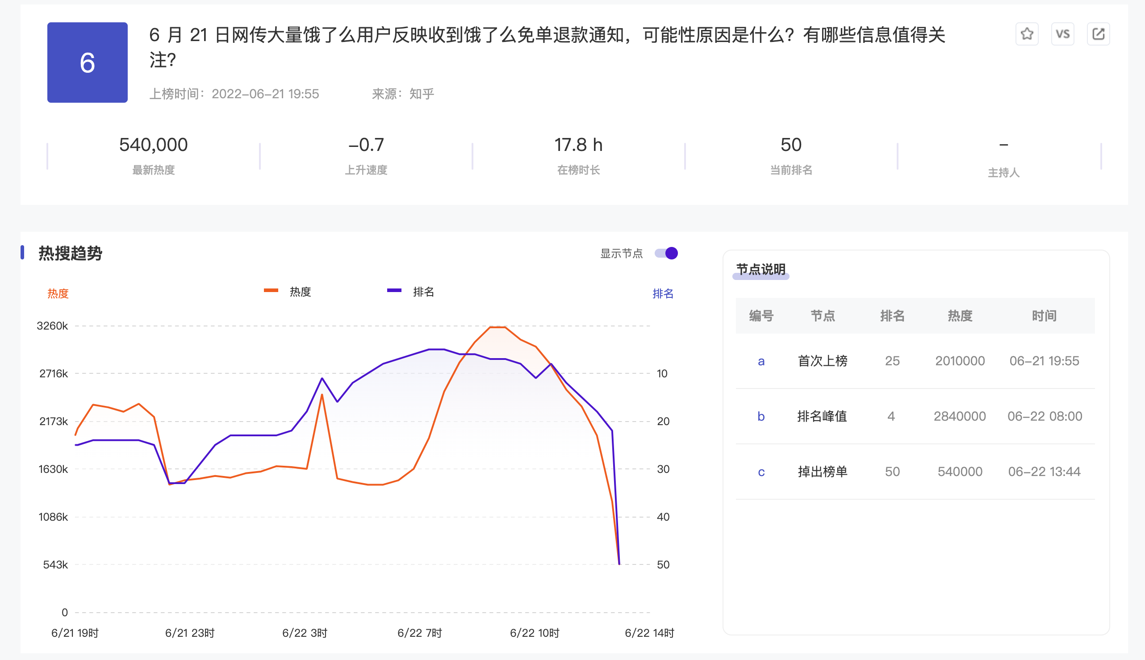
Task: Click the 6/22 7时 axis label
Action: pos(419,633)
